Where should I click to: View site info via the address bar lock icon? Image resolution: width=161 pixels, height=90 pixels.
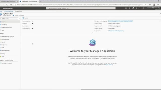click(15, 4)
